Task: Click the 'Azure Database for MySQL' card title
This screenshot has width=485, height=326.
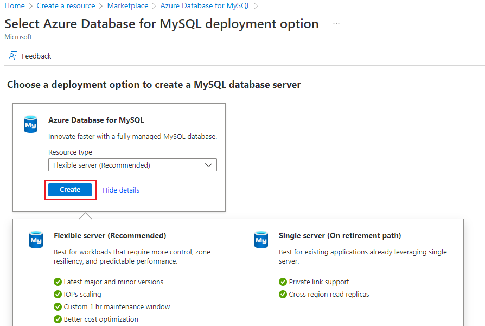Action: pyautogui.click(x=96, y=120)
